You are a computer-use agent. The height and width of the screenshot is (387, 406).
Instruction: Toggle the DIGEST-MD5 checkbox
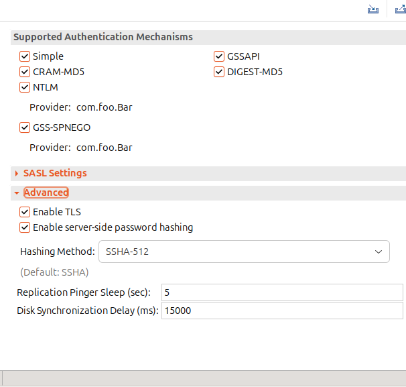click(x=219, y=72)
